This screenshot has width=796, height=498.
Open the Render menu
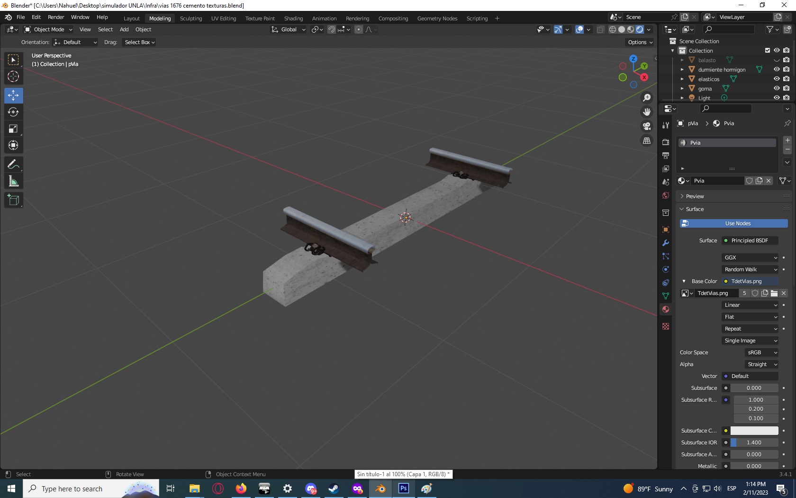point(56,17)
